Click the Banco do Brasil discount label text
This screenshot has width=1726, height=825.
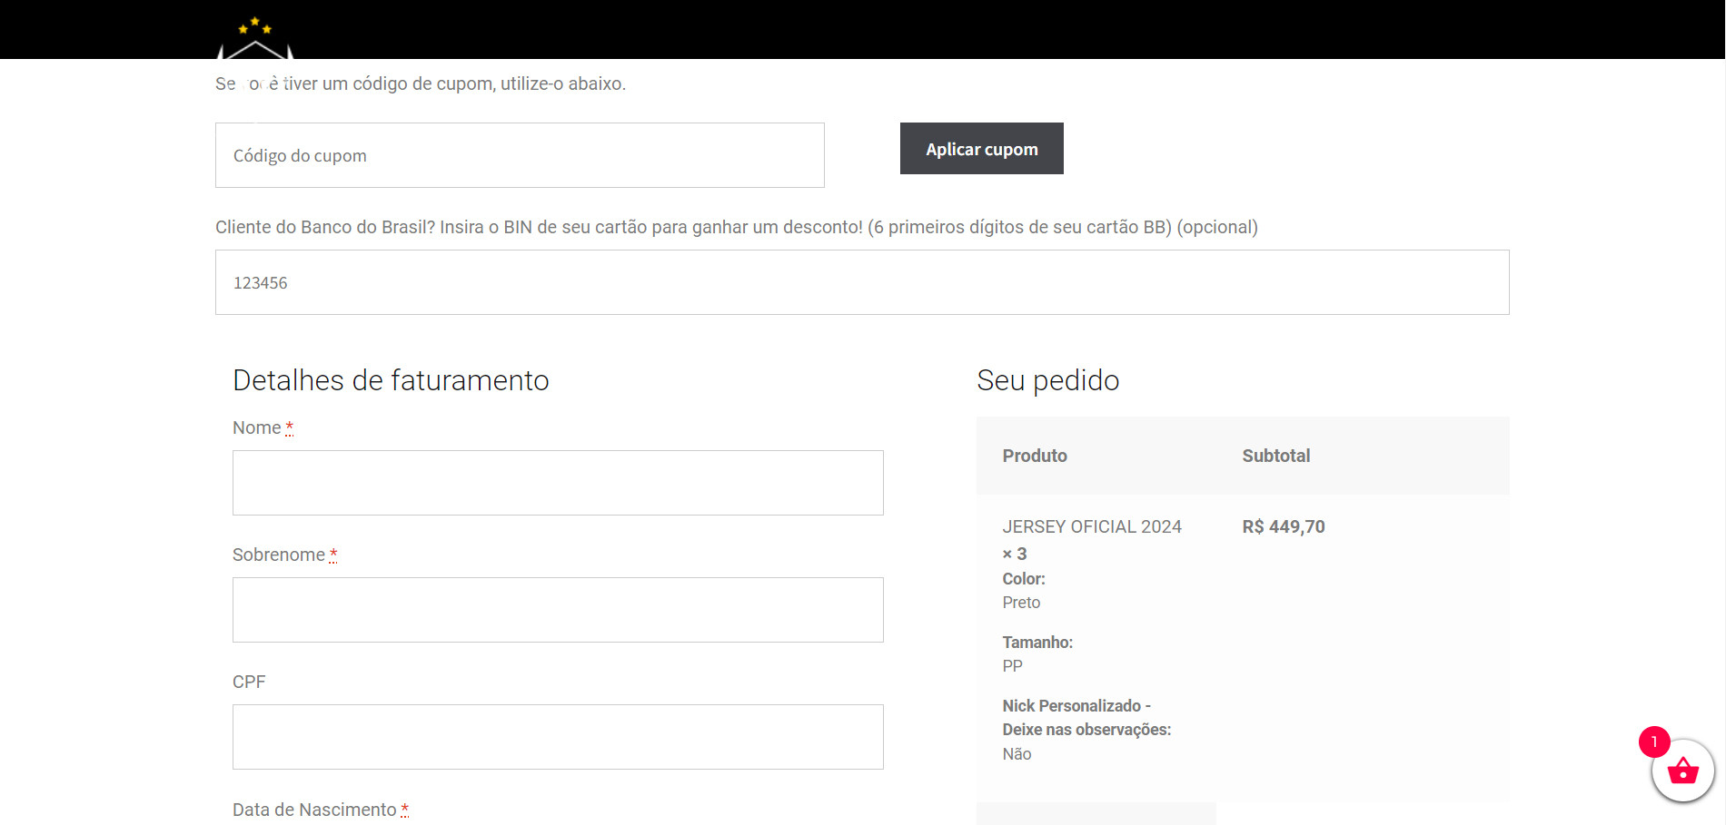tap(736, 227)
